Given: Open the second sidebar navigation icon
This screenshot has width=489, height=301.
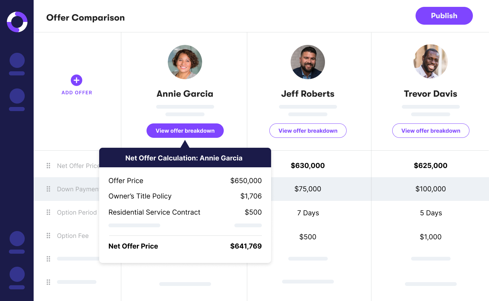Looking at the screenshot, I should (17, 97).
